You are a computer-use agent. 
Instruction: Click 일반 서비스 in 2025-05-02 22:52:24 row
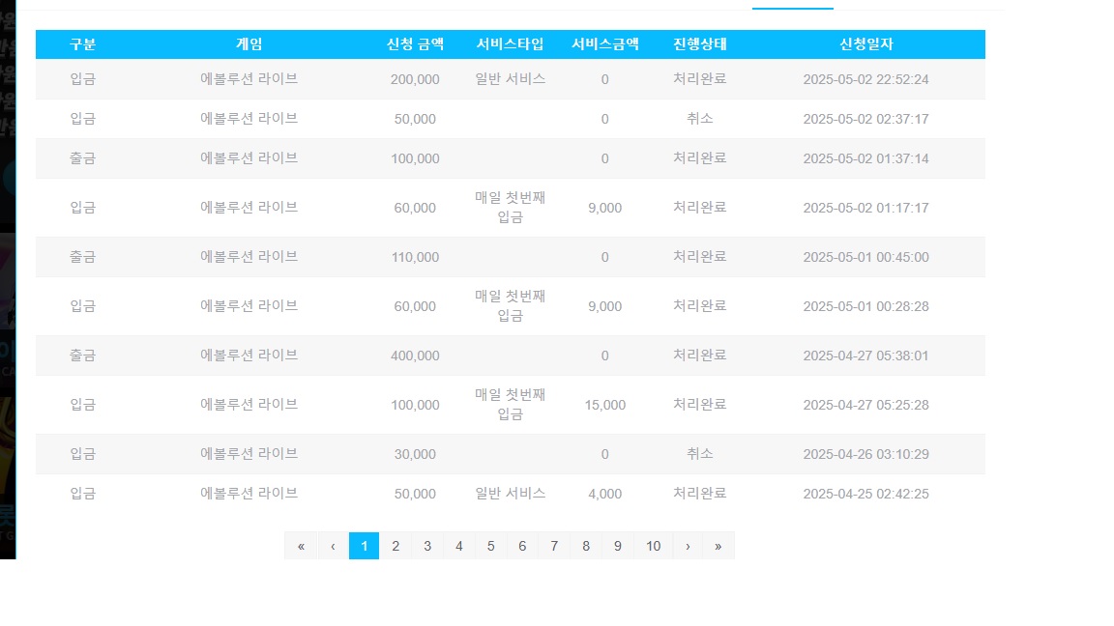tap(511, 79)
